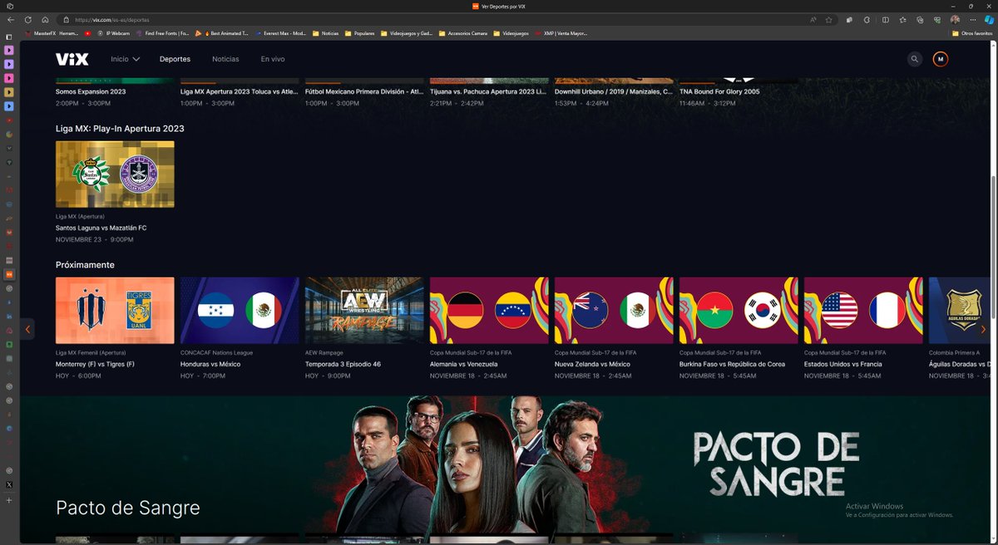Click the Próximamente section heading

85,265
